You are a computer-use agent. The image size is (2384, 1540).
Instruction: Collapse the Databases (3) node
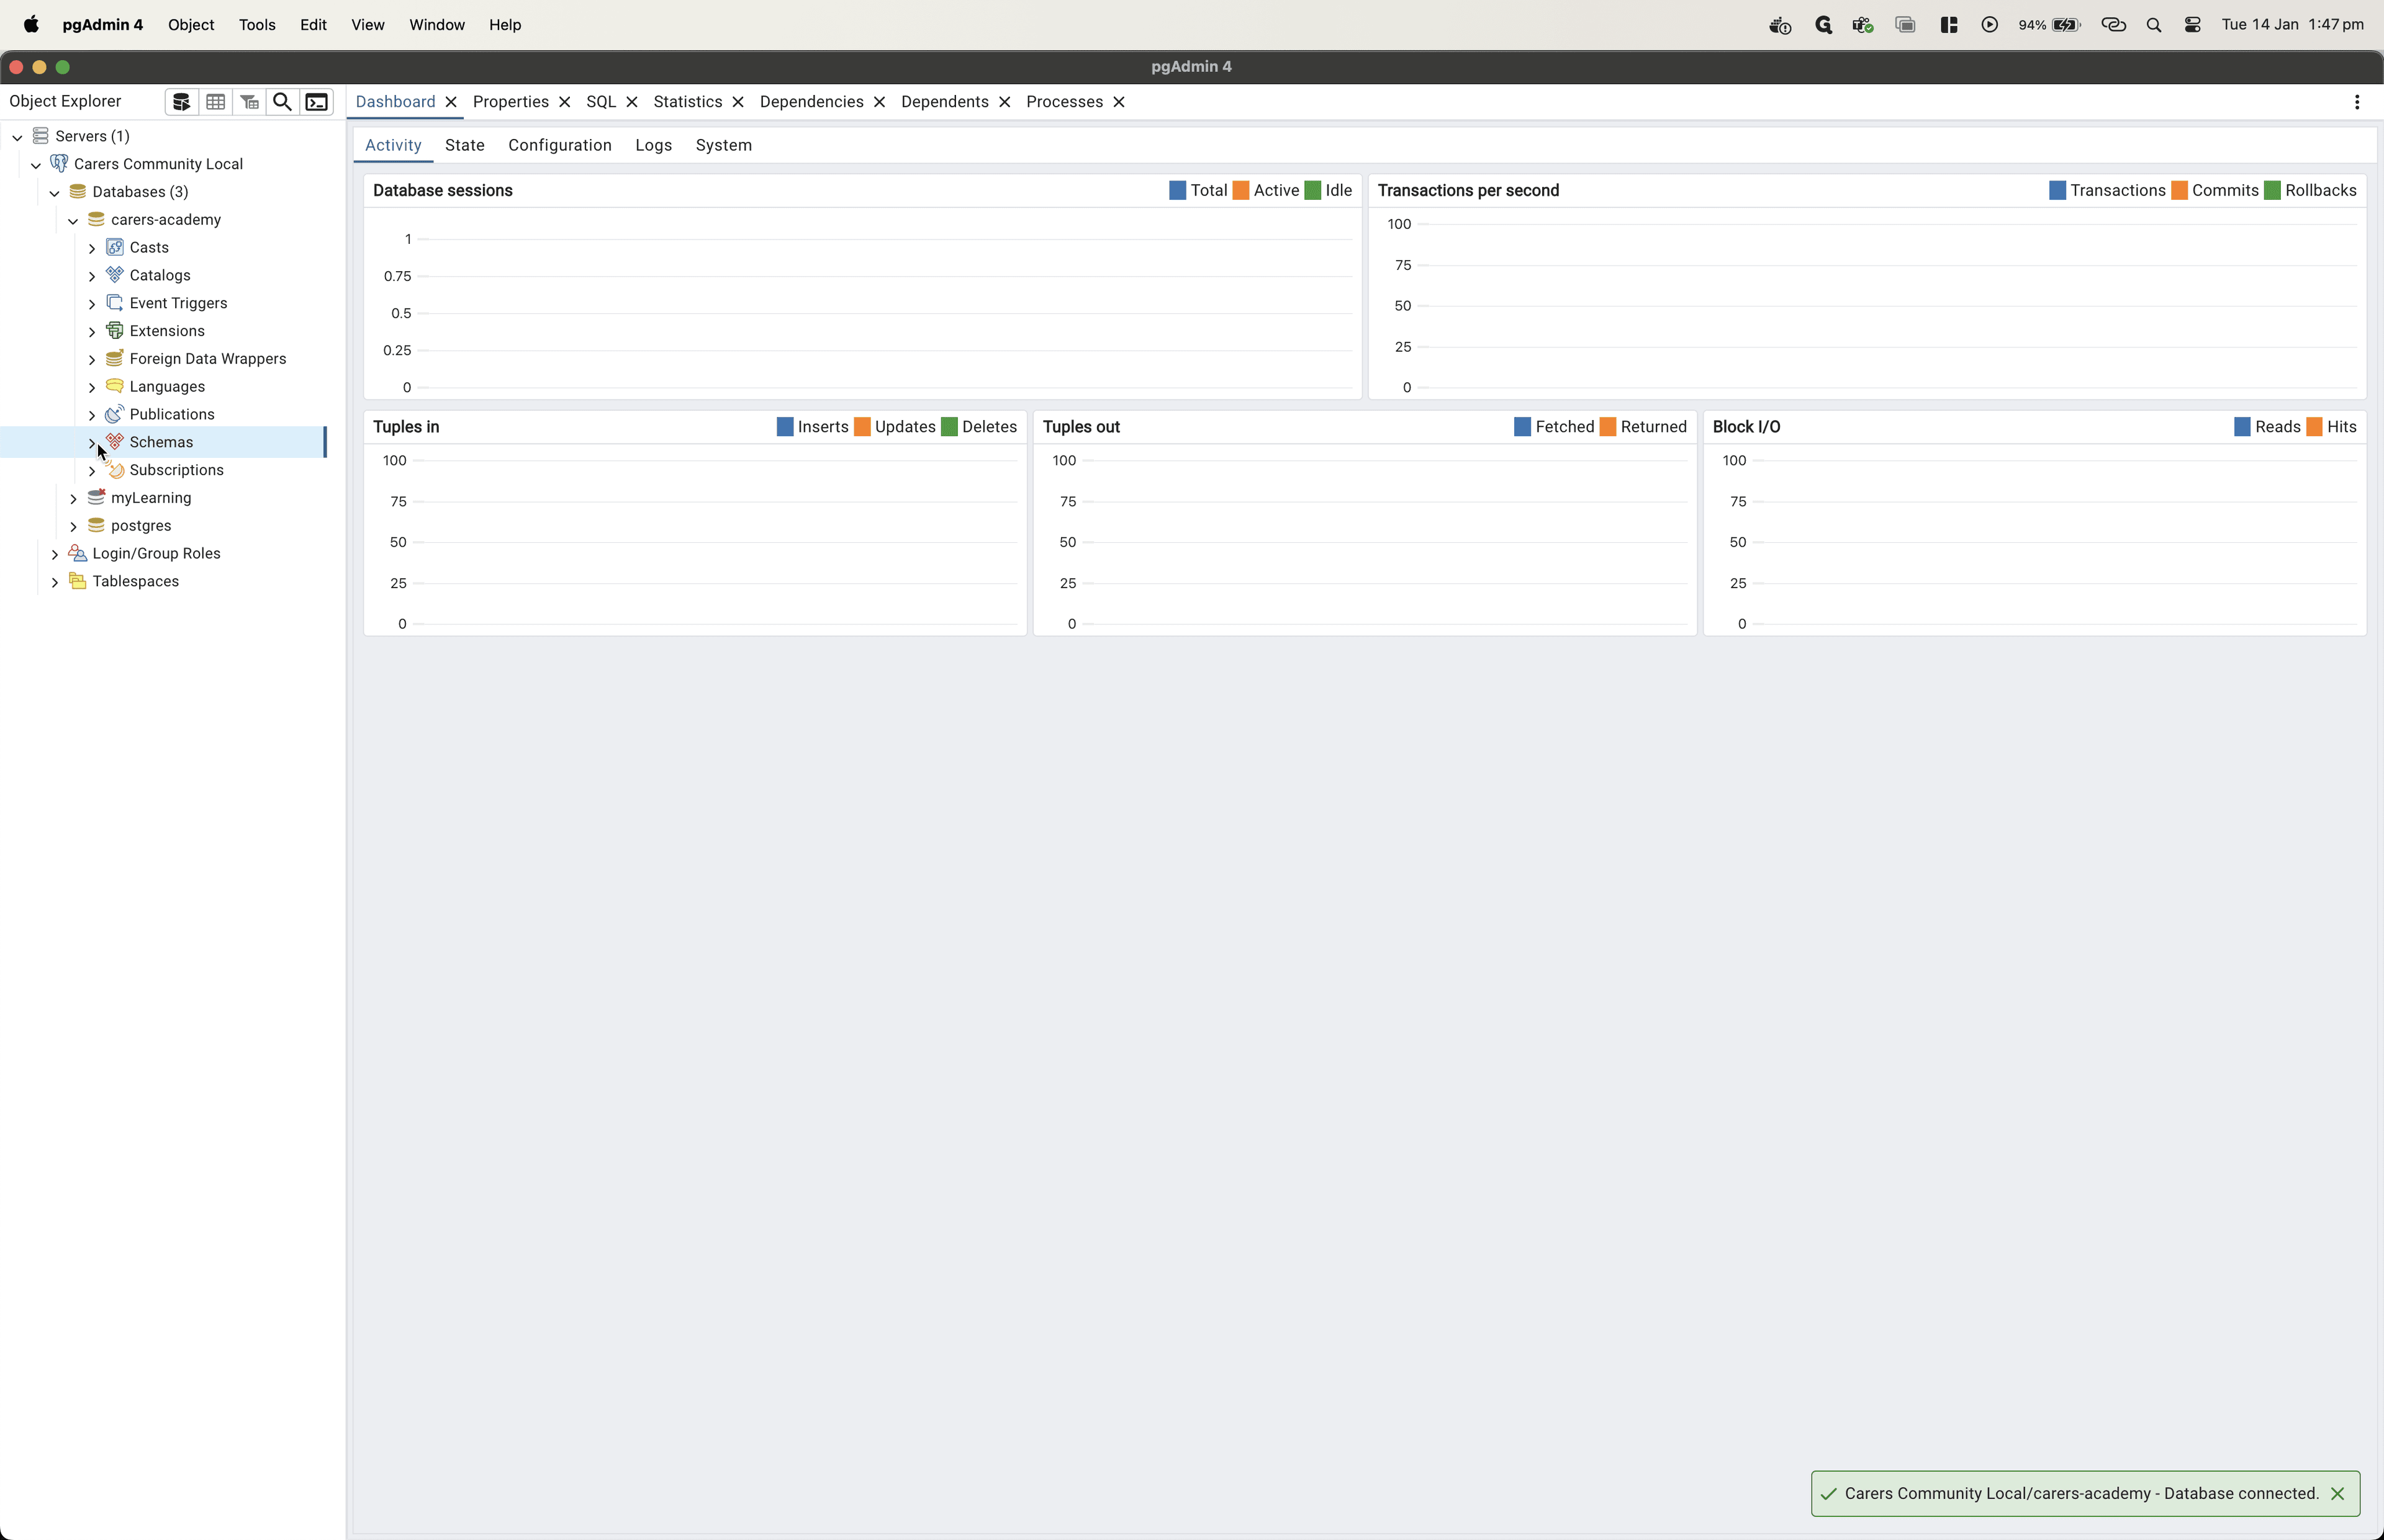[54, 193]
